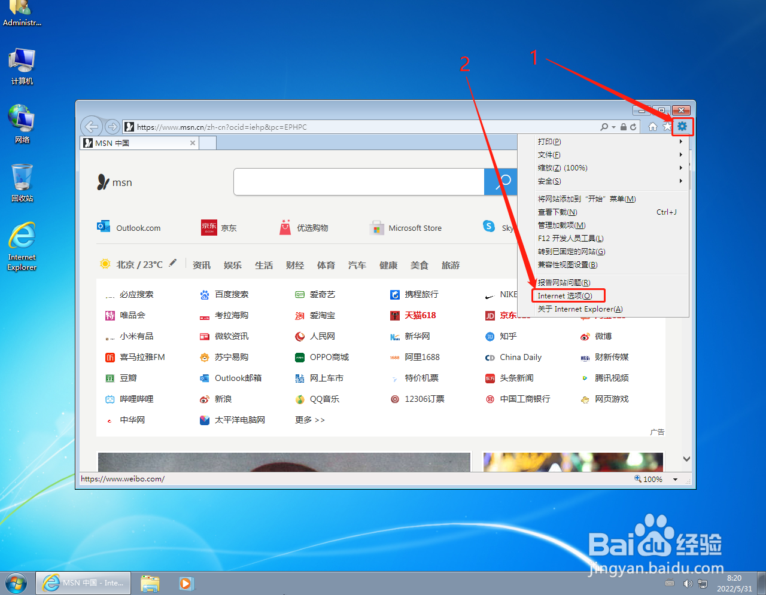Click the Windows Start button
766x595 pixels.
click(16, 582)
